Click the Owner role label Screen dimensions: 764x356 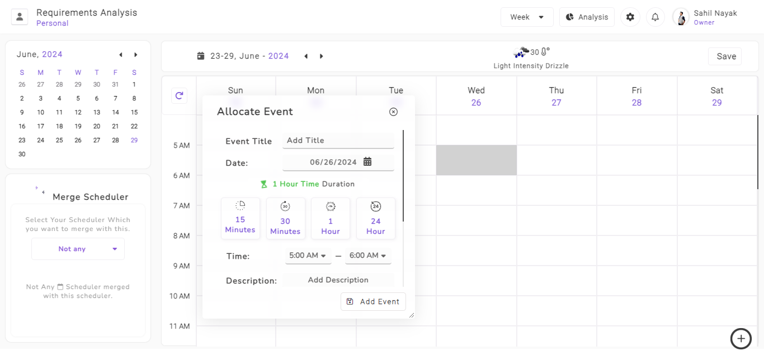(704, 22)
